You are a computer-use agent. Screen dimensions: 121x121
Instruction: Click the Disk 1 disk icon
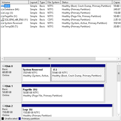4,86
